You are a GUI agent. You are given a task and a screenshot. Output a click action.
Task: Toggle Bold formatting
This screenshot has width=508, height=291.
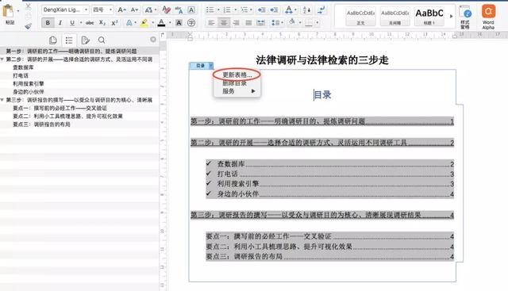pyautogui.click(x=48, y=23)
